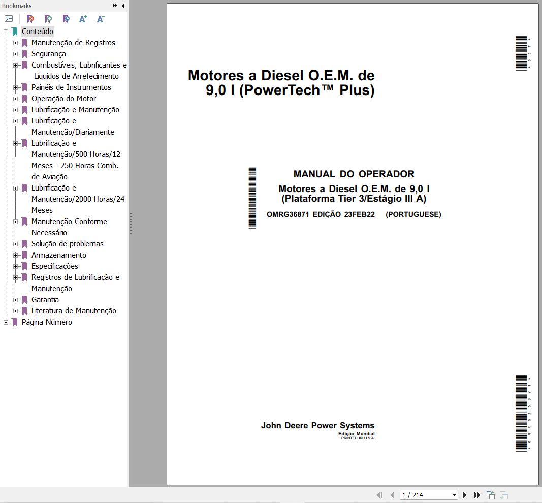Image resolution: width=542 pixels, height=503 pixels.
Task: Click the next view icon
Action: (x=503, y=495)
